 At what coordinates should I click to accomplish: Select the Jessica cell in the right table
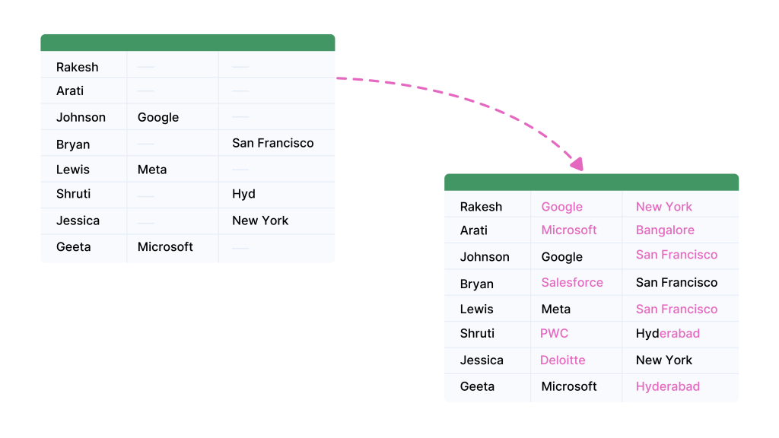click(x=488, y=360)
